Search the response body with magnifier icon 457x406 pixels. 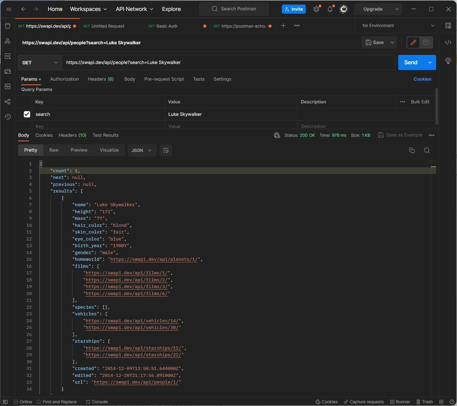[x=427, y=150]
